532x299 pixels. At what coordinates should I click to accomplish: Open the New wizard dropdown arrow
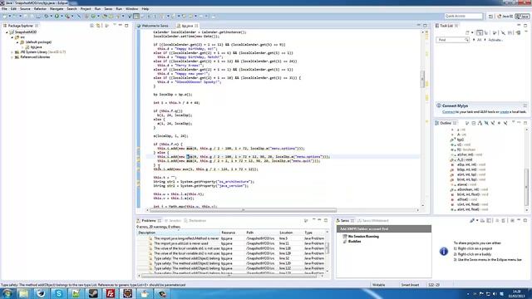[x=9, y=17]
